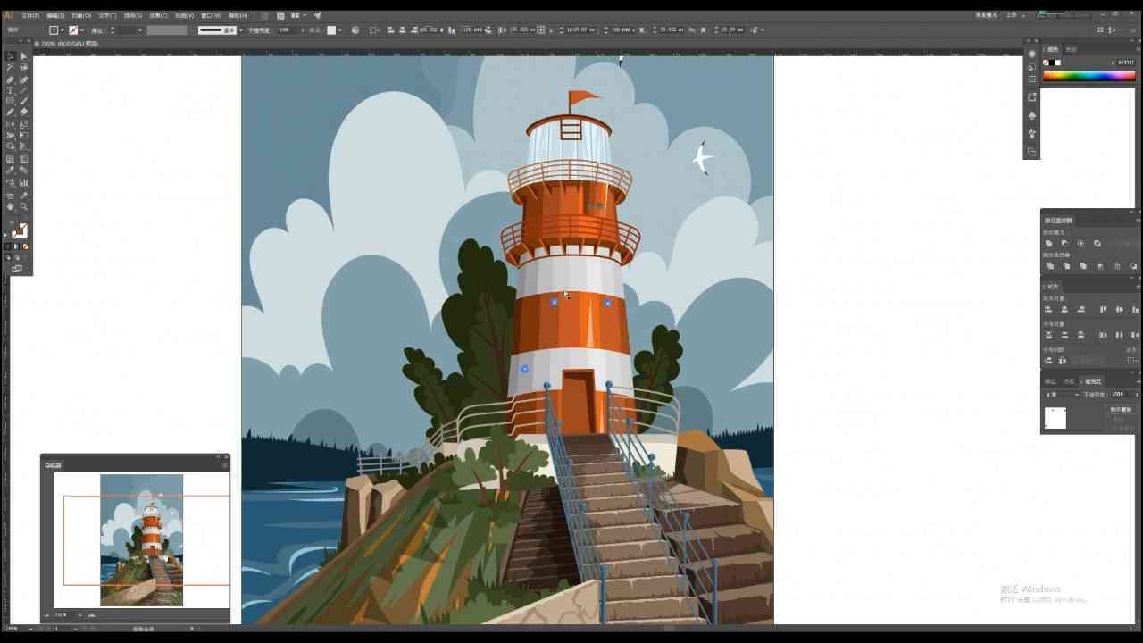Select the Lasso tool

pyautogui.click(x=24, y=67)
